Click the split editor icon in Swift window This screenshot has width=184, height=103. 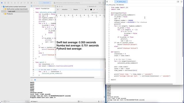[100, 3]
